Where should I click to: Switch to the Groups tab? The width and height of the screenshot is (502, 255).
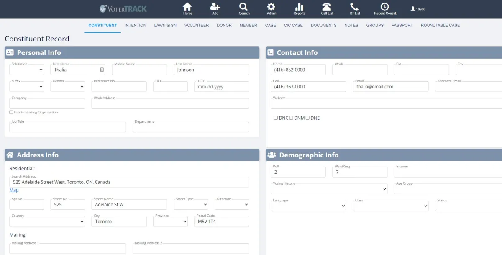point(375,25)
